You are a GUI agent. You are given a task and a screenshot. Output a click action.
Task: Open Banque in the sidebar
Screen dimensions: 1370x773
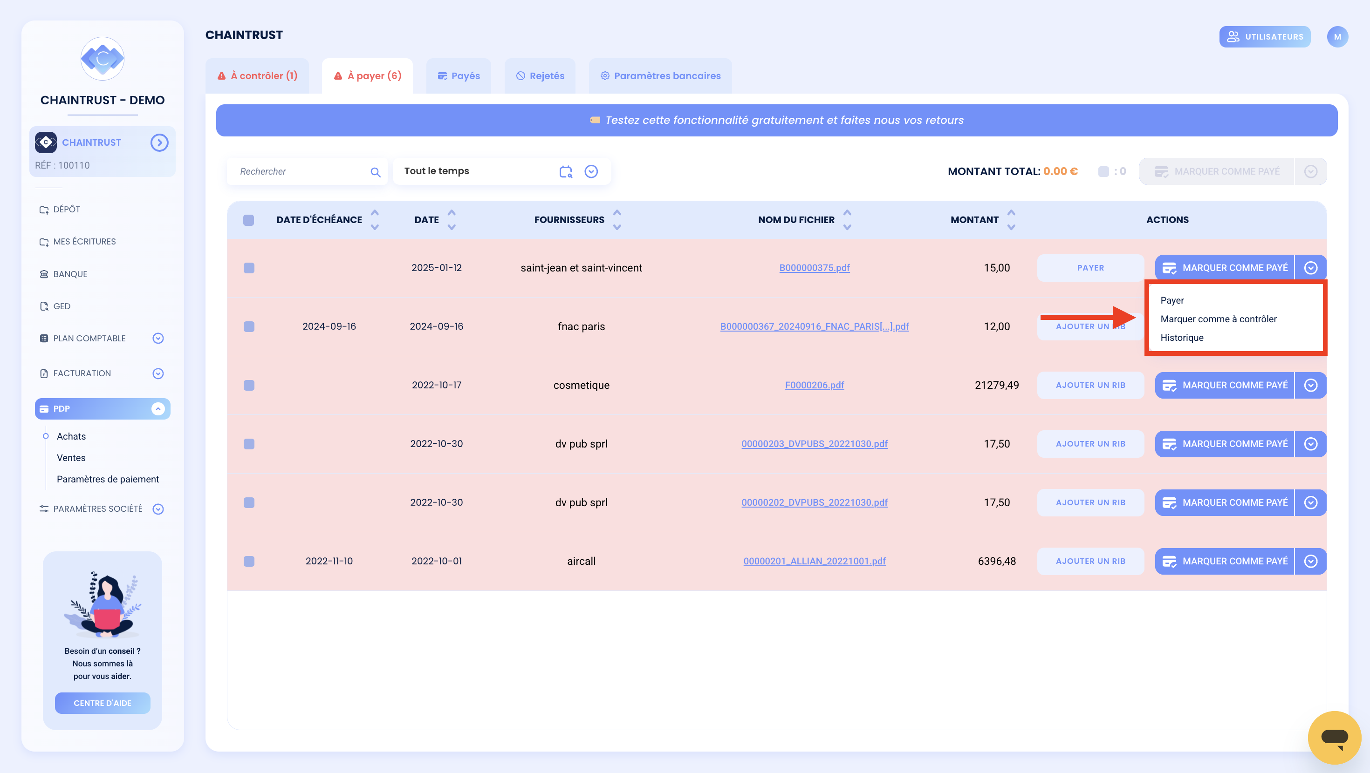(x=63, y=274)
